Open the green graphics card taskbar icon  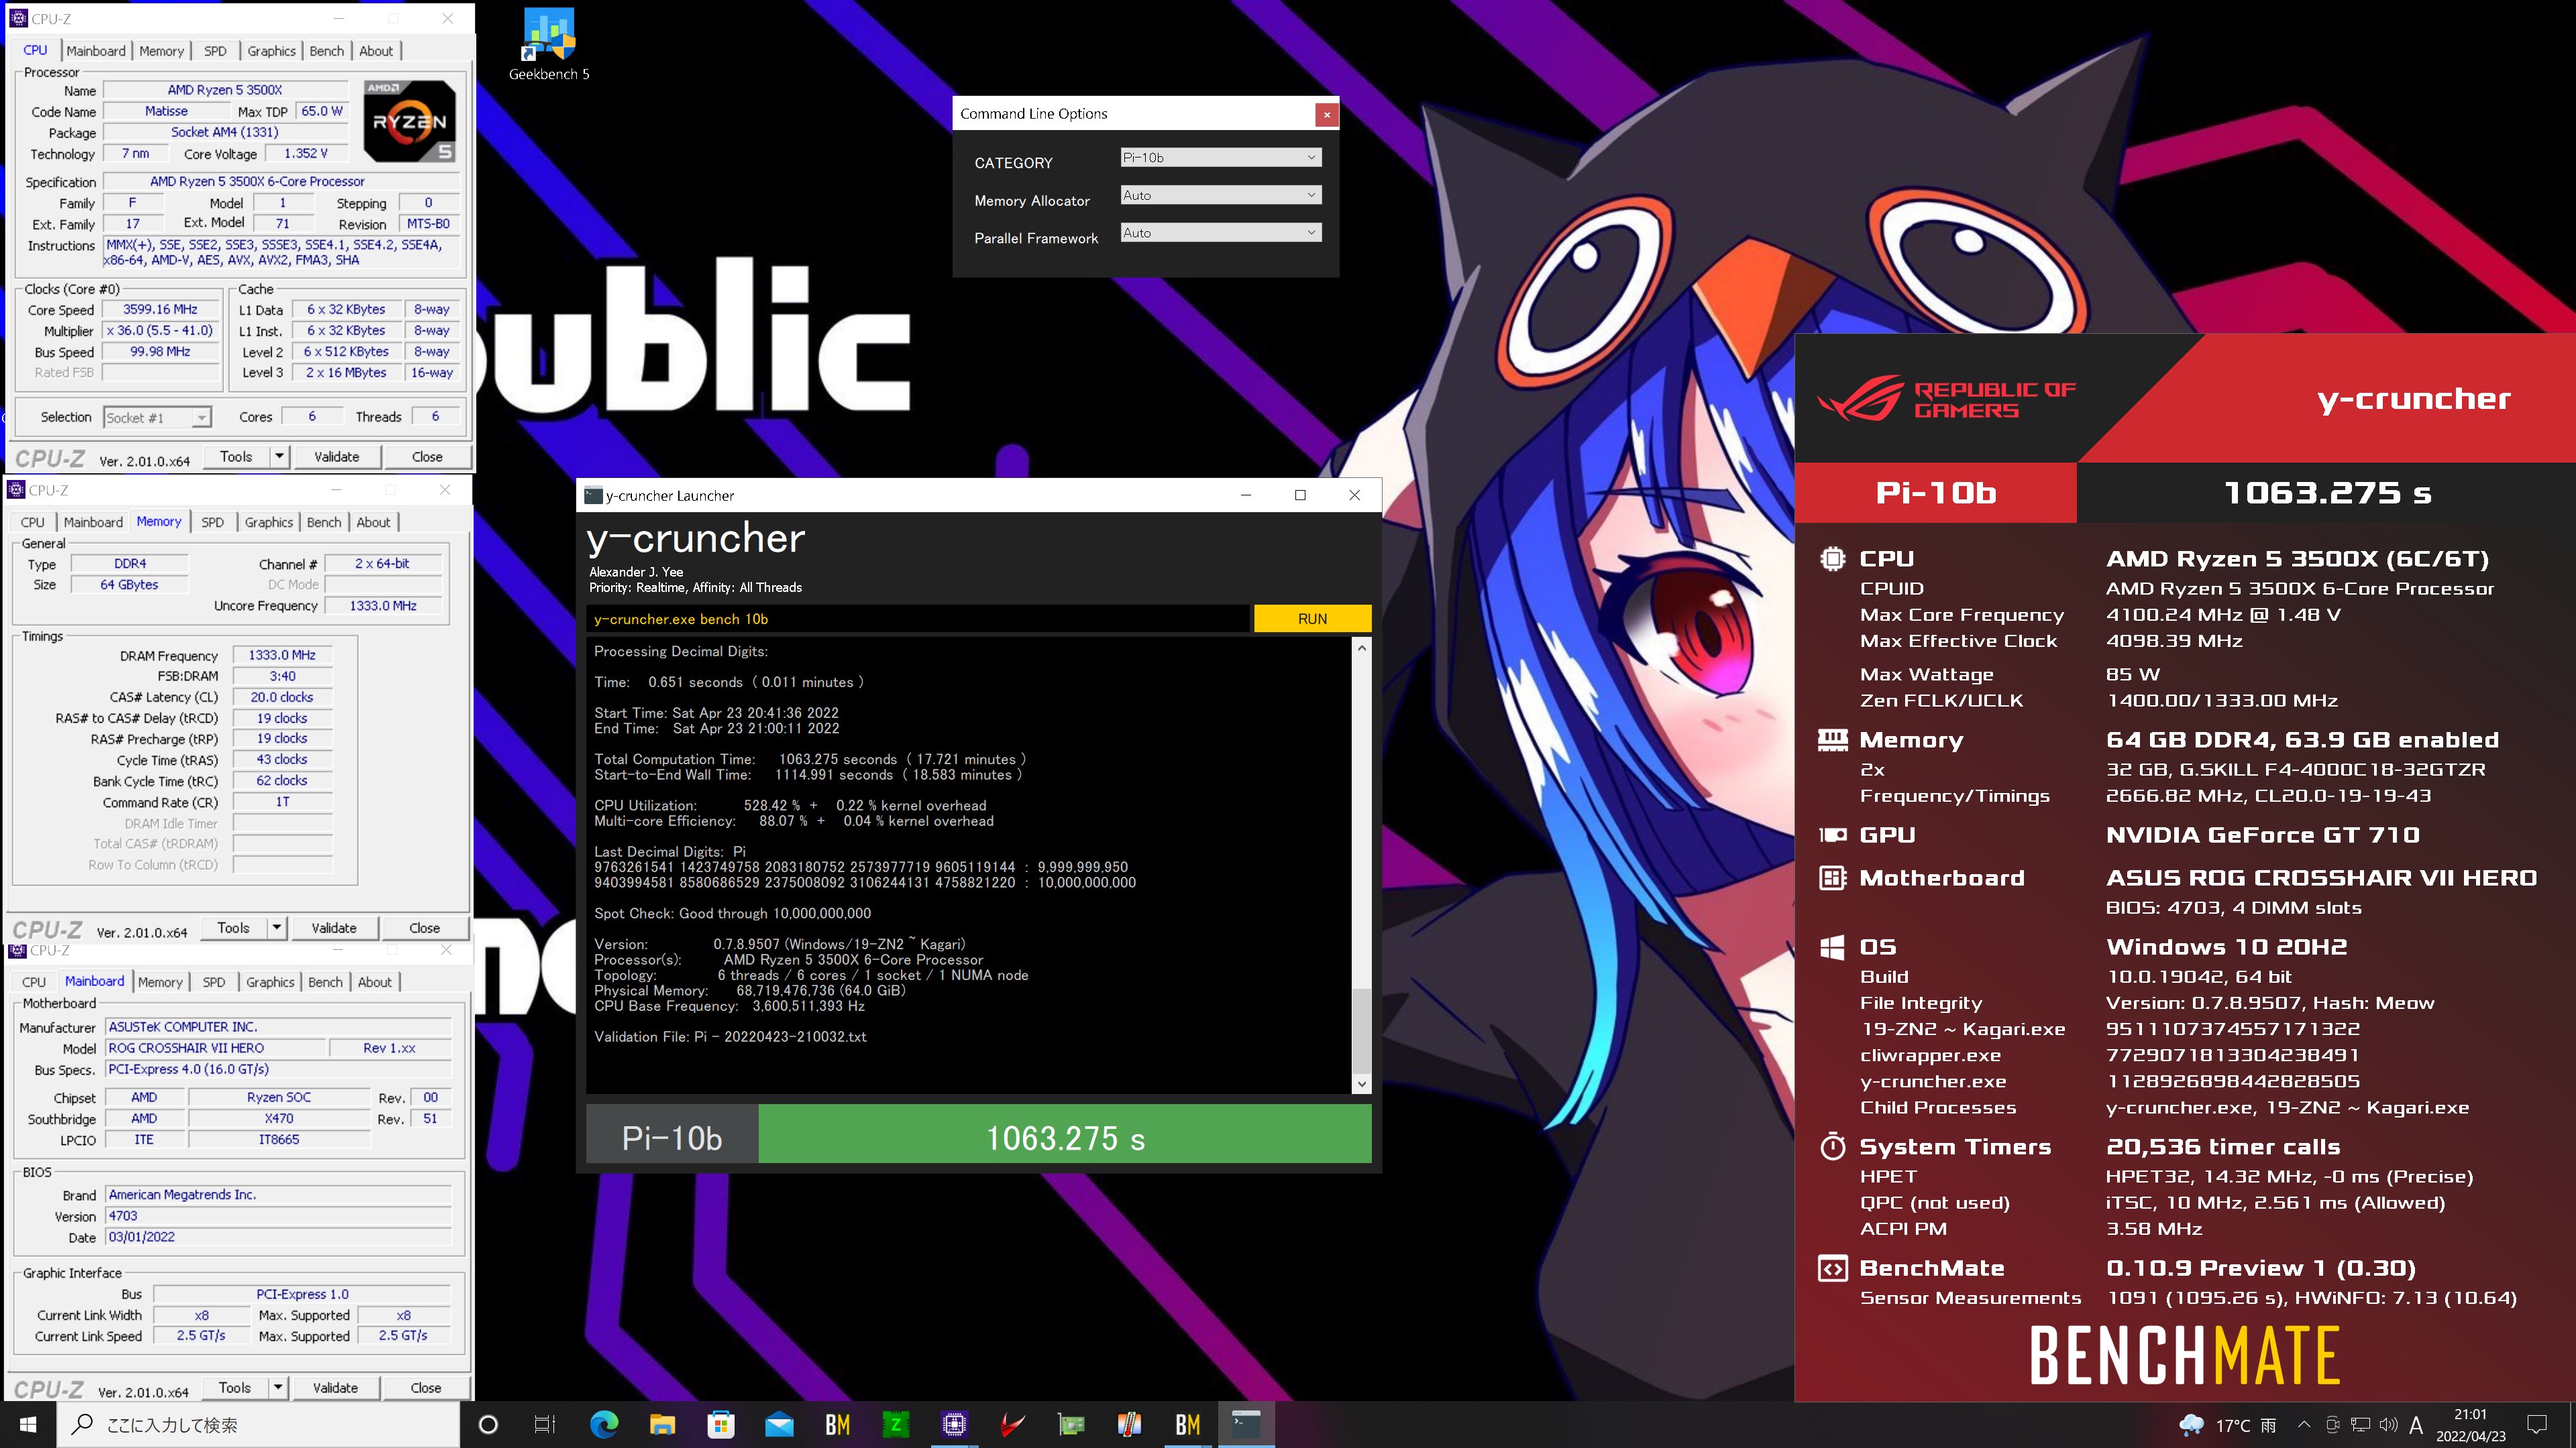click(x=1071, y=1424)
